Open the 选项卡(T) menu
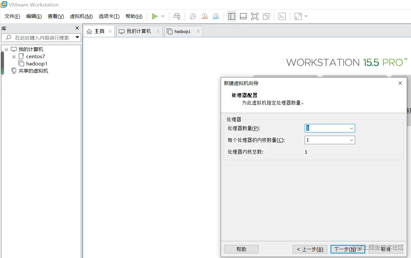The width and height of the screenshot is (411, 258). [109, 16]
